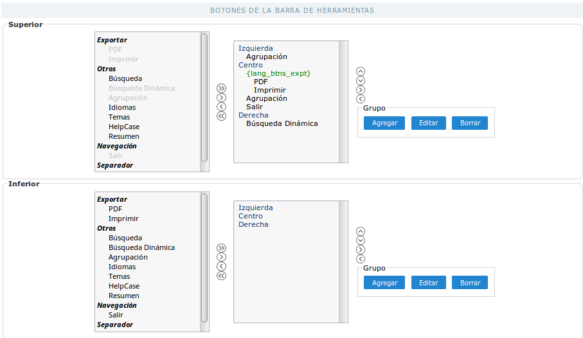Select Centro position in Inferior selected list
The height and width of the screenshot is (338, 583).
click(x=251, y=216)
